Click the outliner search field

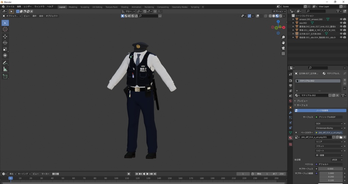[316, 11]
